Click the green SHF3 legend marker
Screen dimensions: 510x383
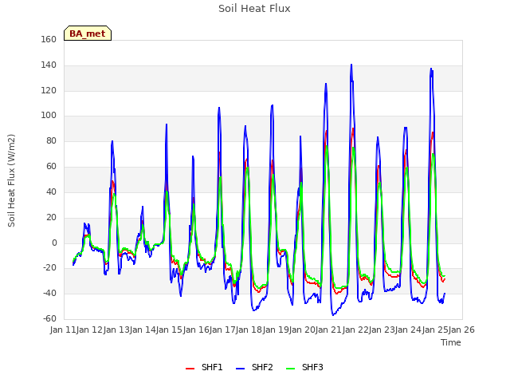290,369
